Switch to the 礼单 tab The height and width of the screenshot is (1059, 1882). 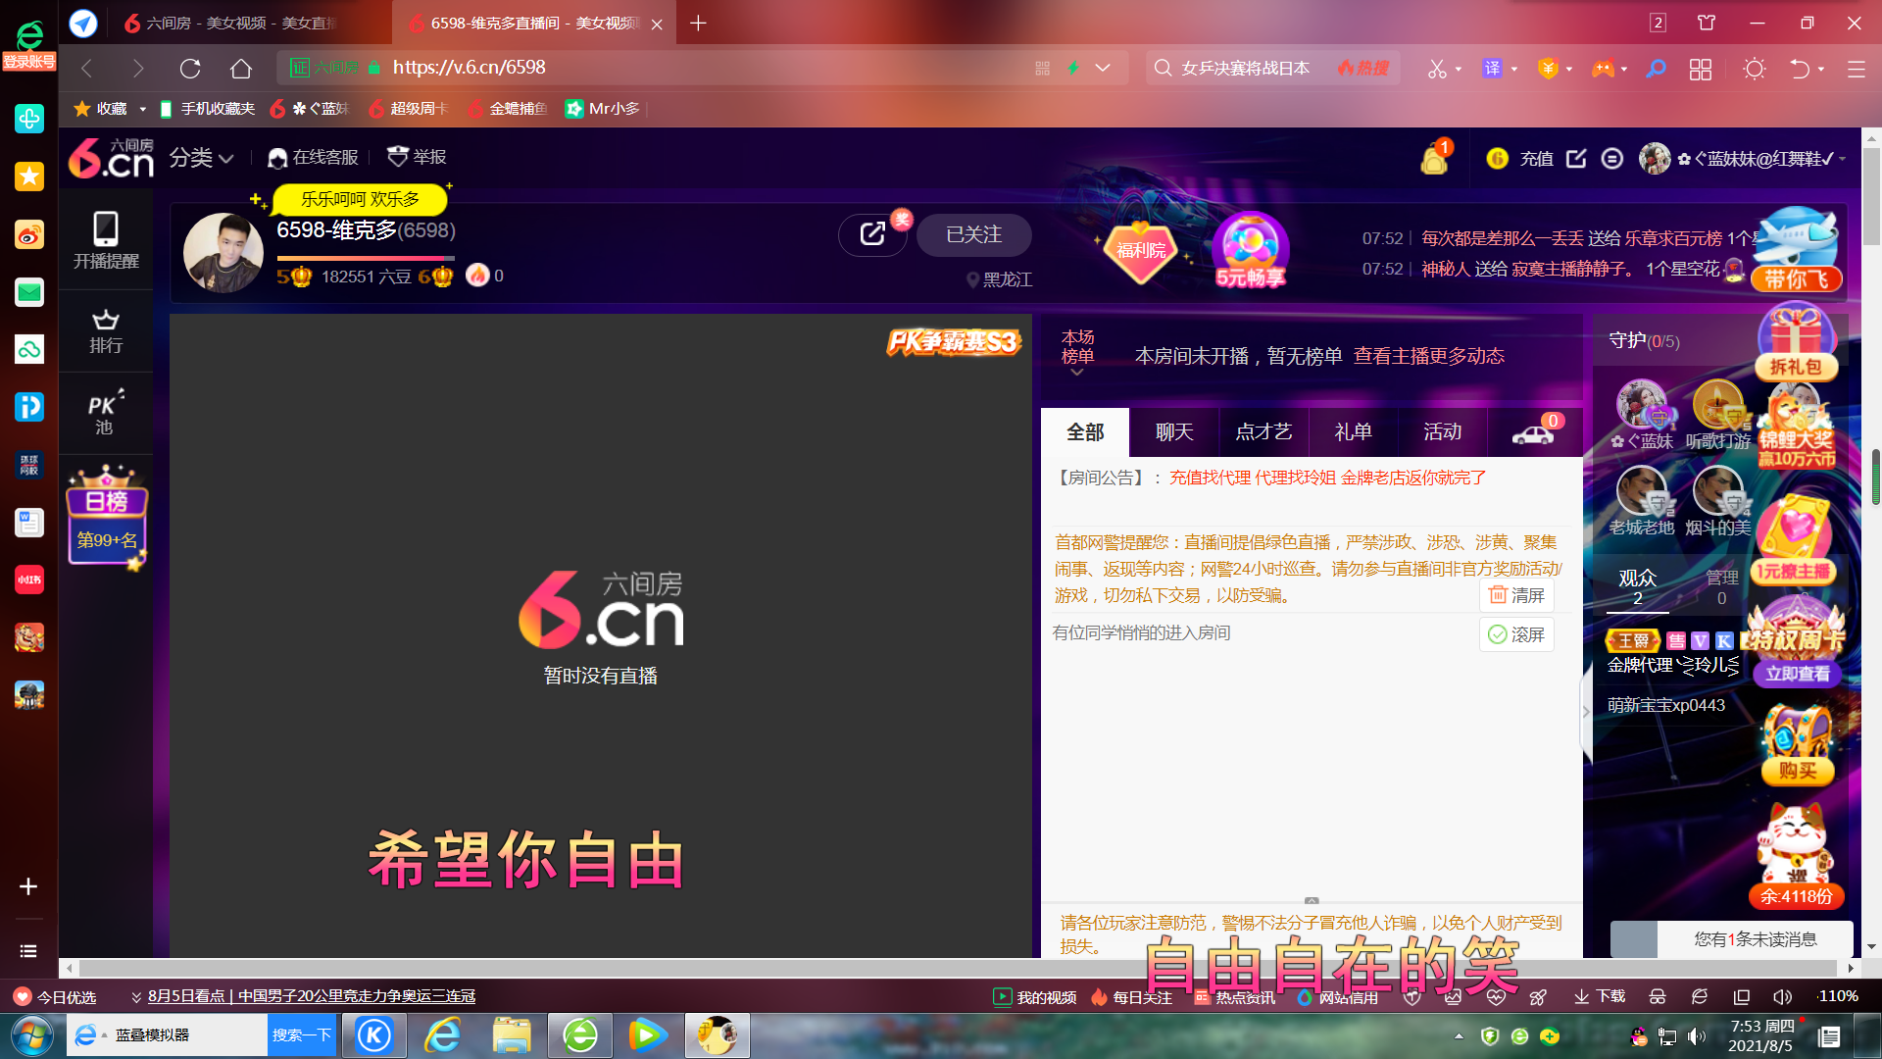[1353, 432]
